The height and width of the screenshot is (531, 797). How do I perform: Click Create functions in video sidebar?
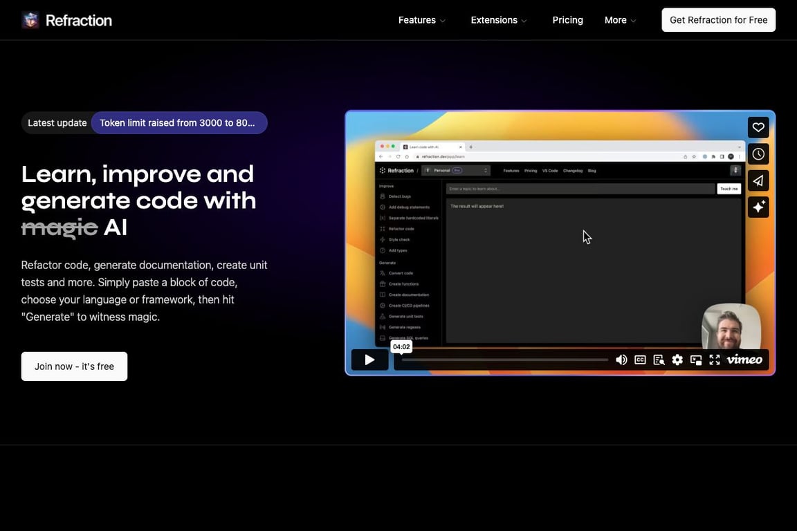point(403,284)
